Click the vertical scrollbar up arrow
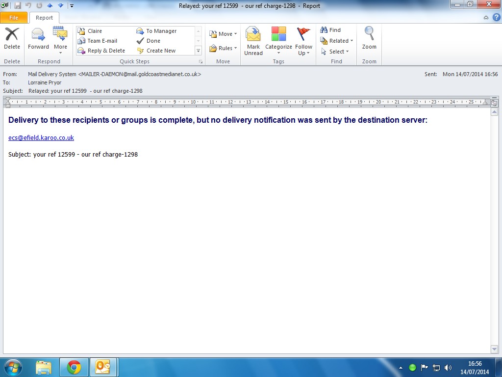502x377 pixels. [x=494, y=112]
